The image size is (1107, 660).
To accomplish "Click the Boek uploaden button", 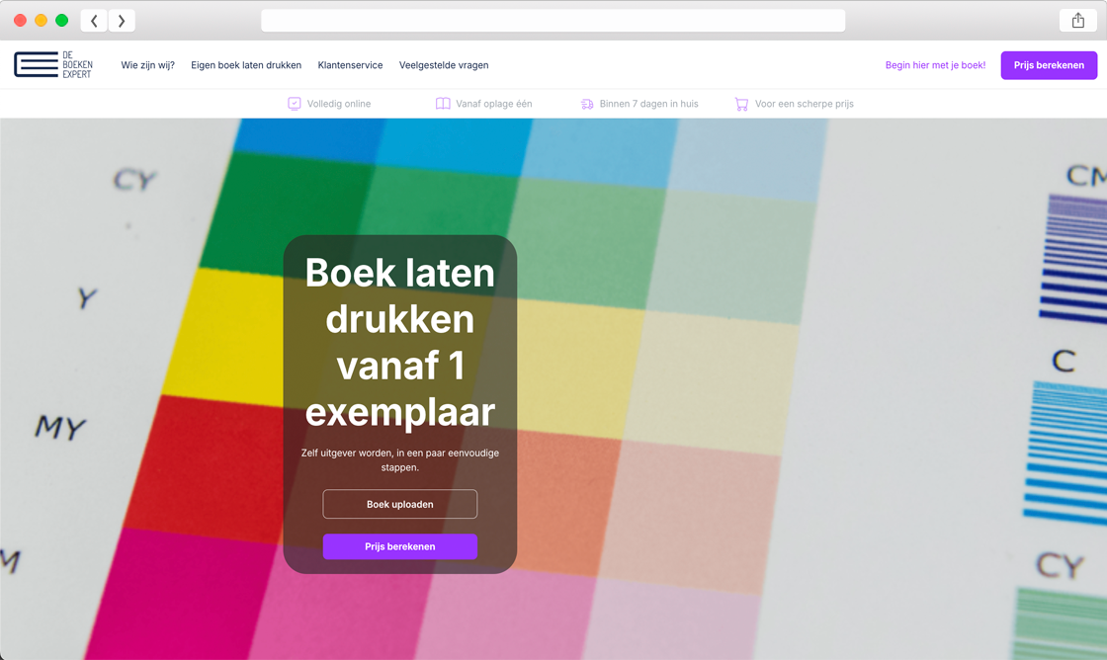I will [x=399, y=504].
